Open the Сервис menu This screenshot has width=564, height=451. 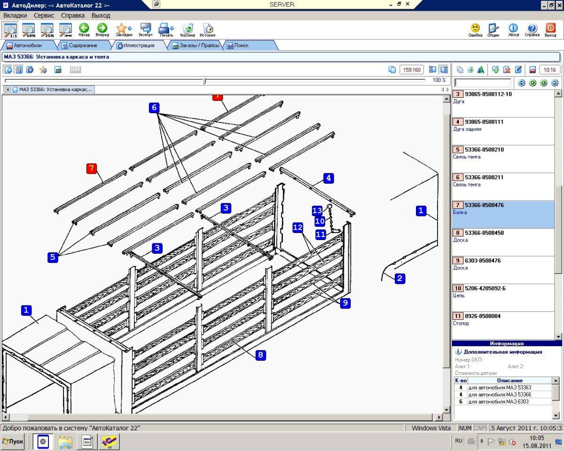pos(44,16)
